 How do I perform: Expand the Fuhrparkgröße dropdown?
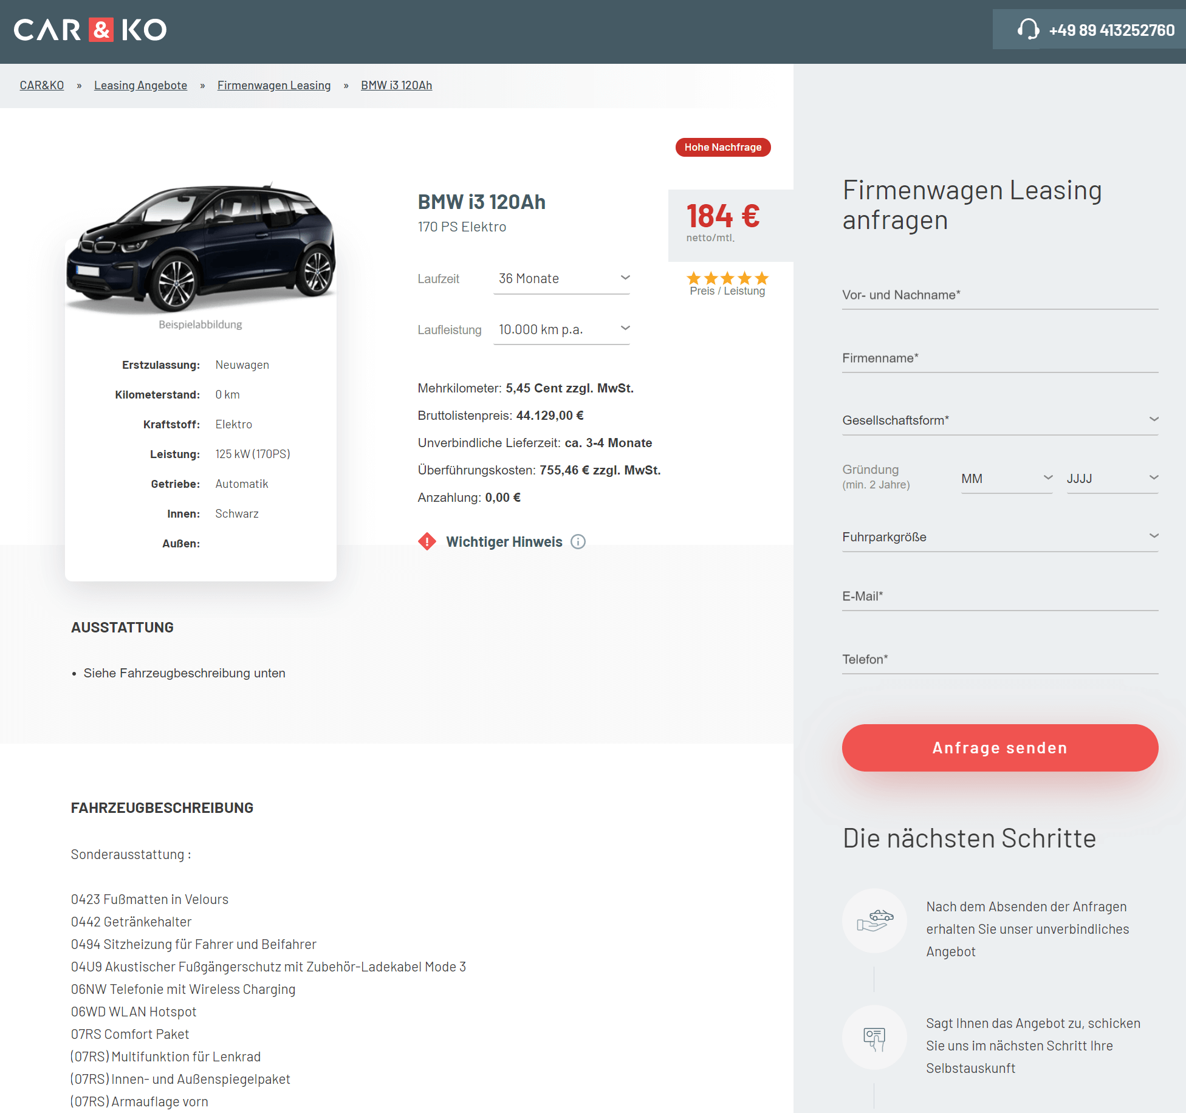pos(1000,537)
